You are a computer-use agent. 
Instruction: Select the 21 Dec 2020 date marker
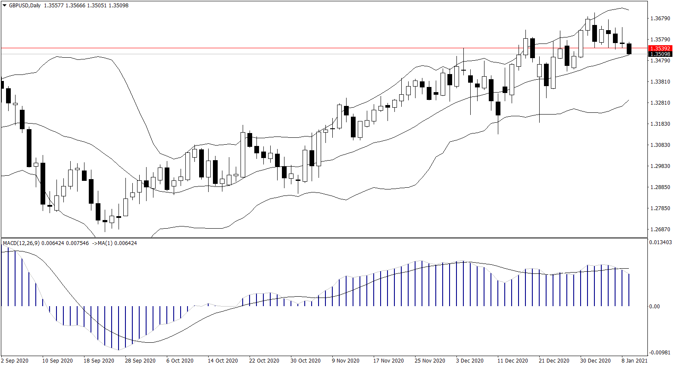[554, 361]
